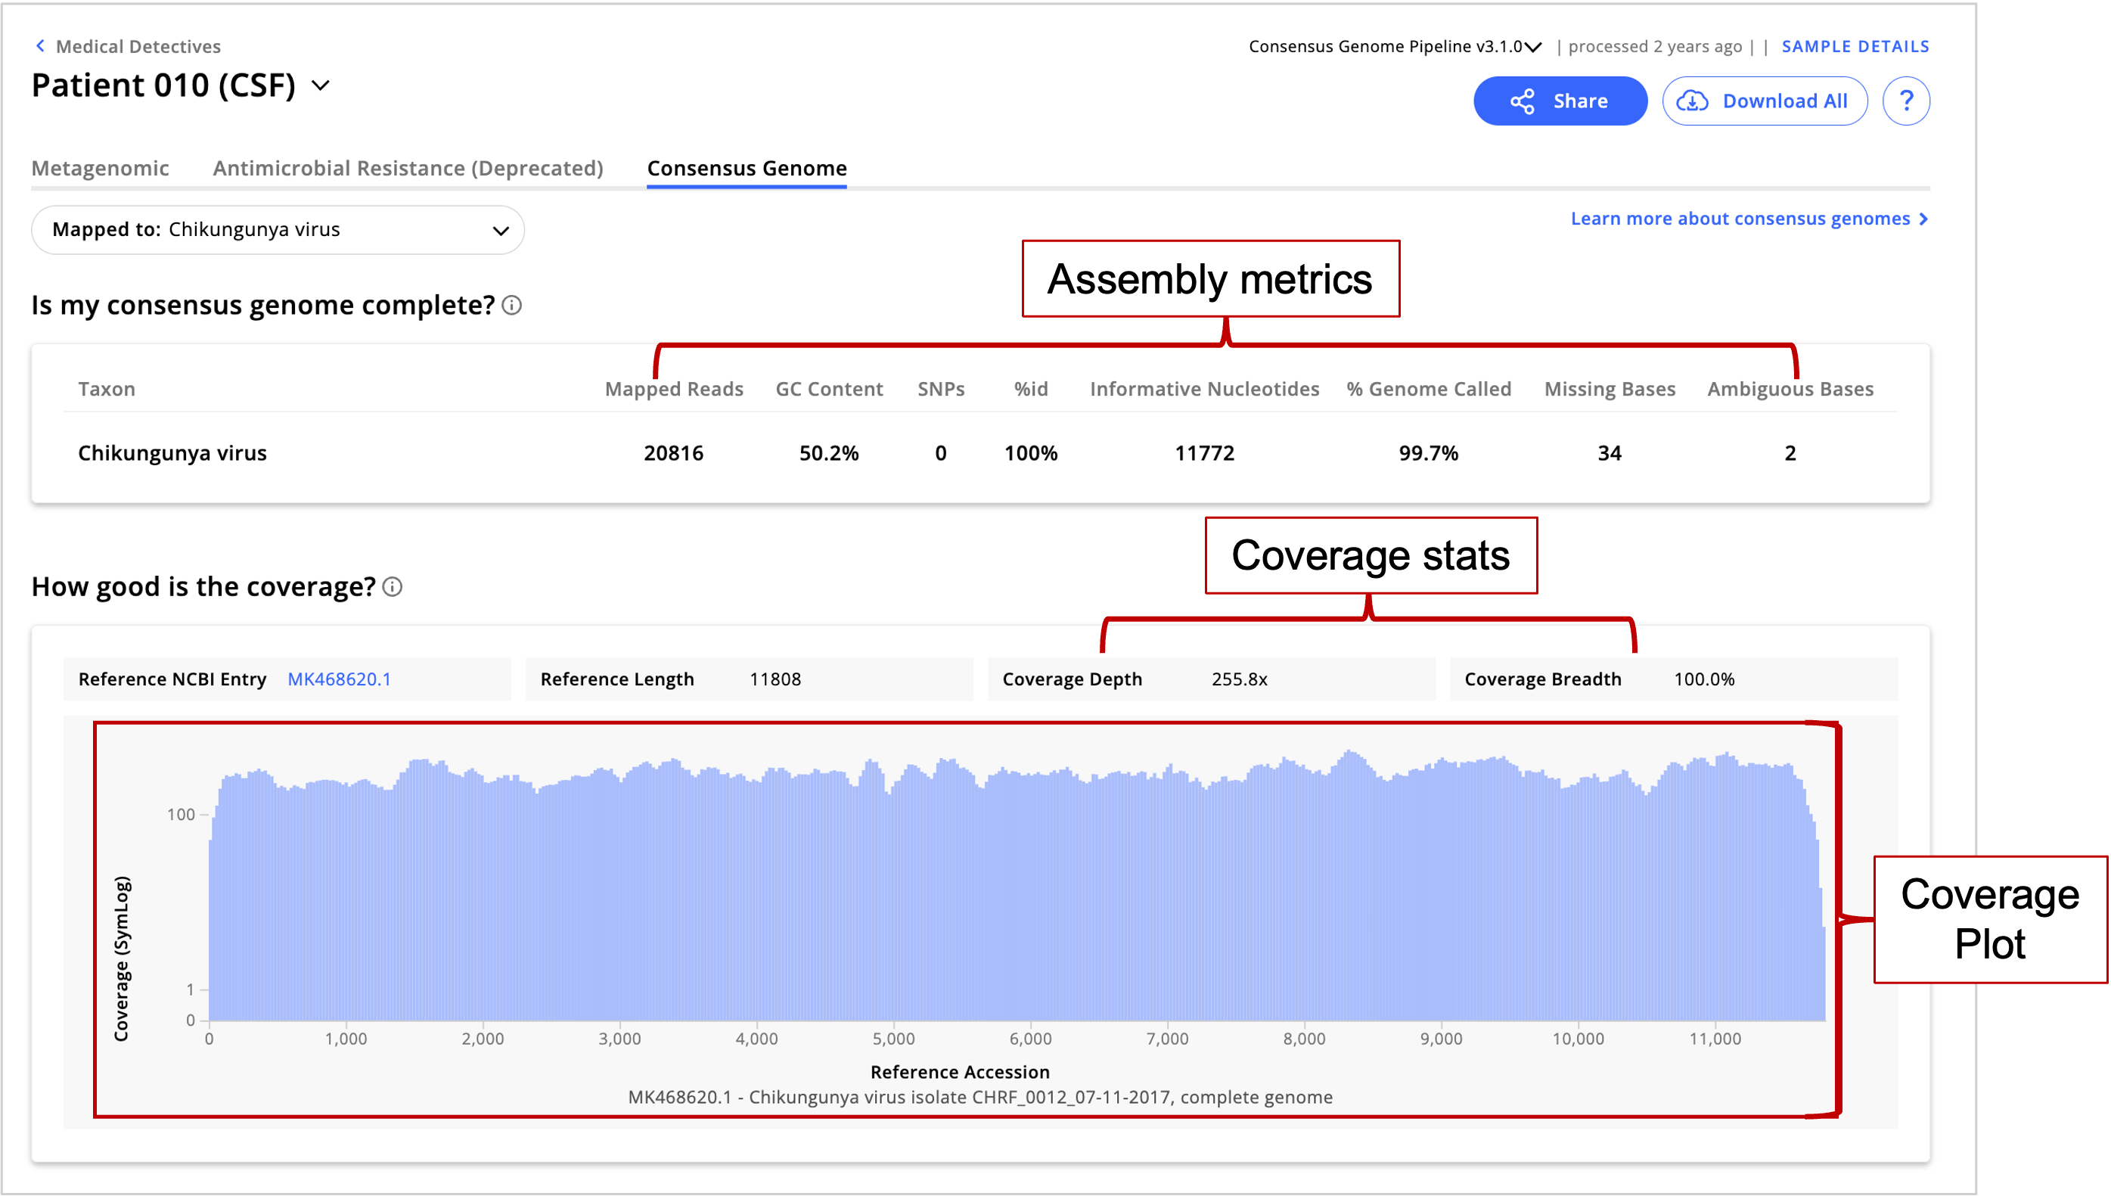The height and width of the screenshot is (1196, 2111).
Task: Open the SAMPLE DETAILS link
Action: coord(1855,46)
